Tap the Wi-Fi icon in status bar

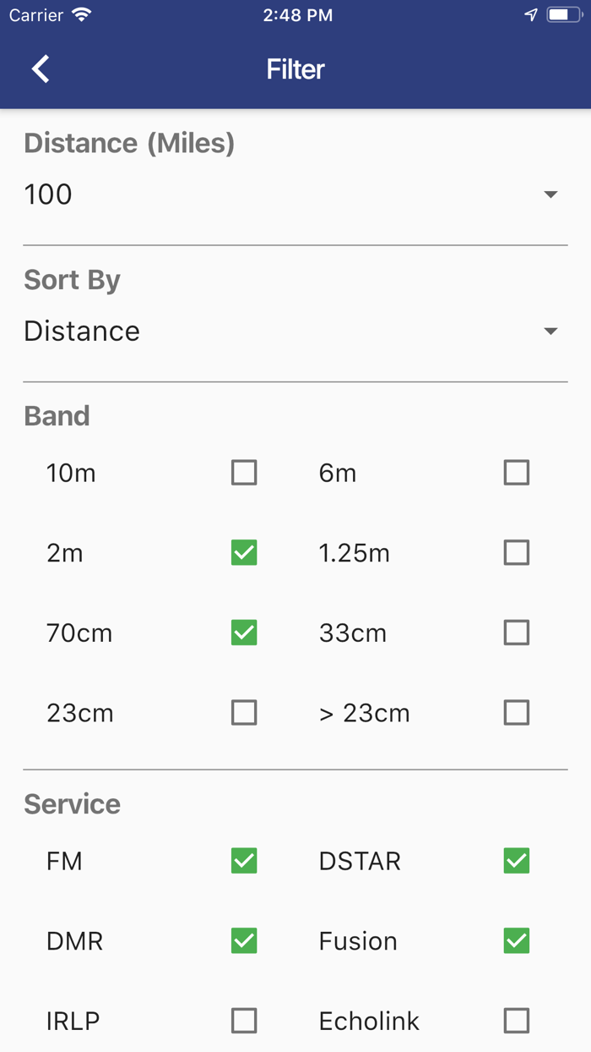81,15
